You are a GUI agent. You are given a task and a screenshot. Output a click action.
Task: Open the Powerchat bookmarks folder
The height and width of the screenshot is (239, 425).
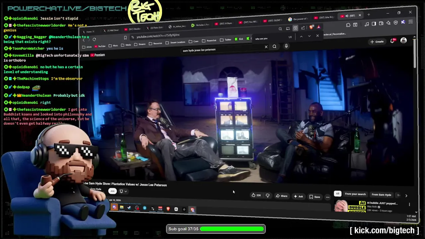(x=209, y=40)
